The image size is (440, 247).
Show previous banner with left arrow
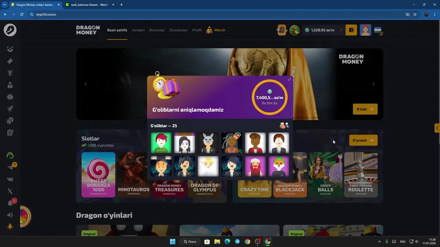point(86,84)
